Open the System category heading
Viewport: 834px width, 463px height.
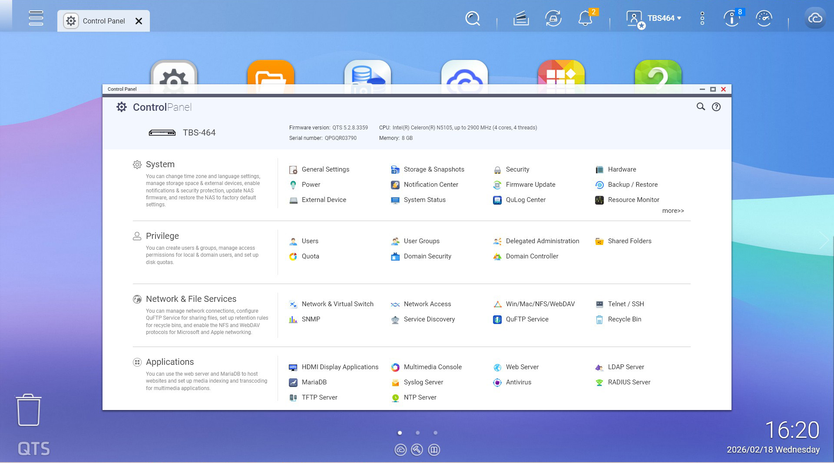pos(160,164)
